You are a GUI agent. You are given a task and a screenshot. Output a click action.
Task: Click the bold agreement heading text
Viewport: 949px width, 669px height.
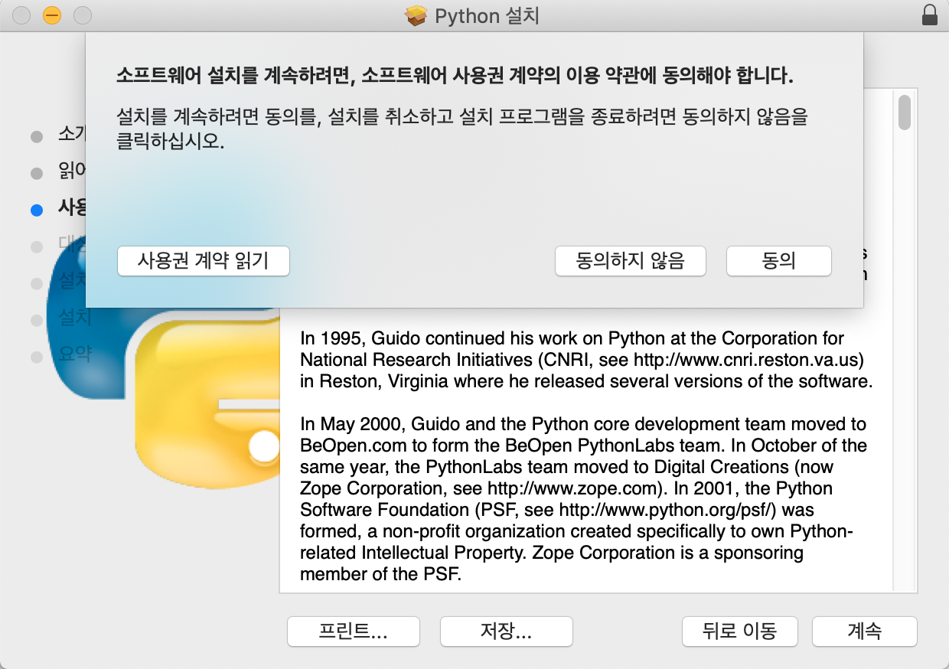pos(455,75)
